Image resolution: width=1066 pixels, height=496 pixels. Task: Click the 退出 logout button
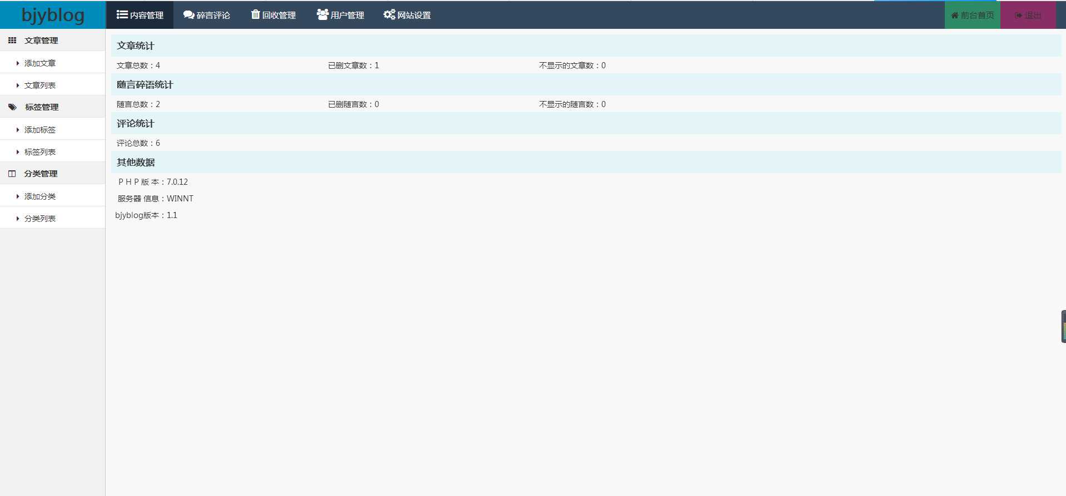tap(1028, 15)
